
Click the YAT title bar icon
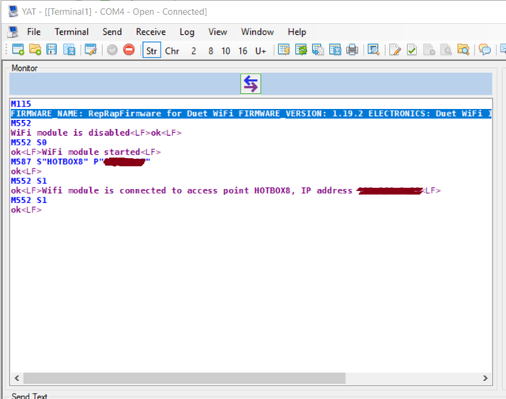13,12
